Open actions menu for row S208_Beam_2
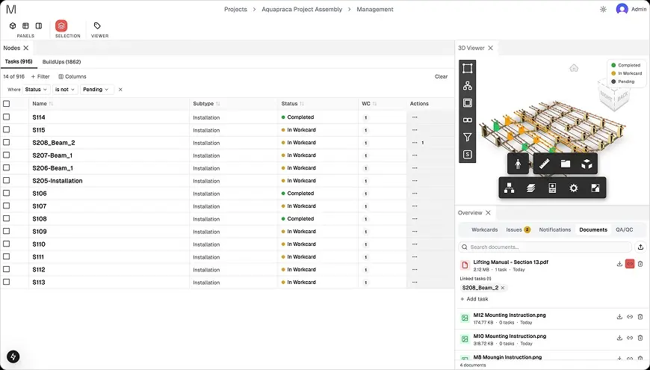This screenshot has height=370, width=650. 415,142
